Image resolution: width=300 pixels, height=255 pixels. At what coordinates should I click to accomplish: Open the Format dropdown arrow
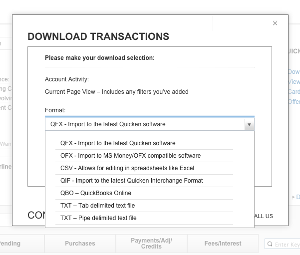pos(249,125)
